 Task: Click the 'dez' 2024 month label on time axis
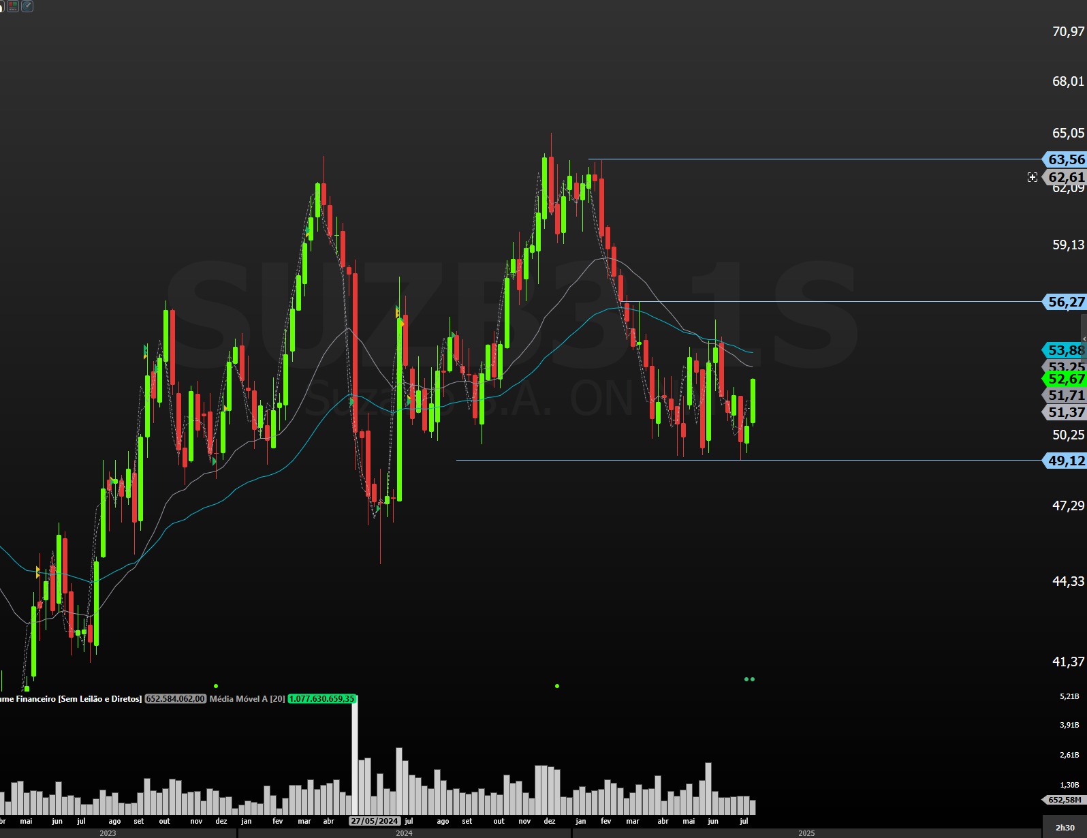click(x=550, y=821)
